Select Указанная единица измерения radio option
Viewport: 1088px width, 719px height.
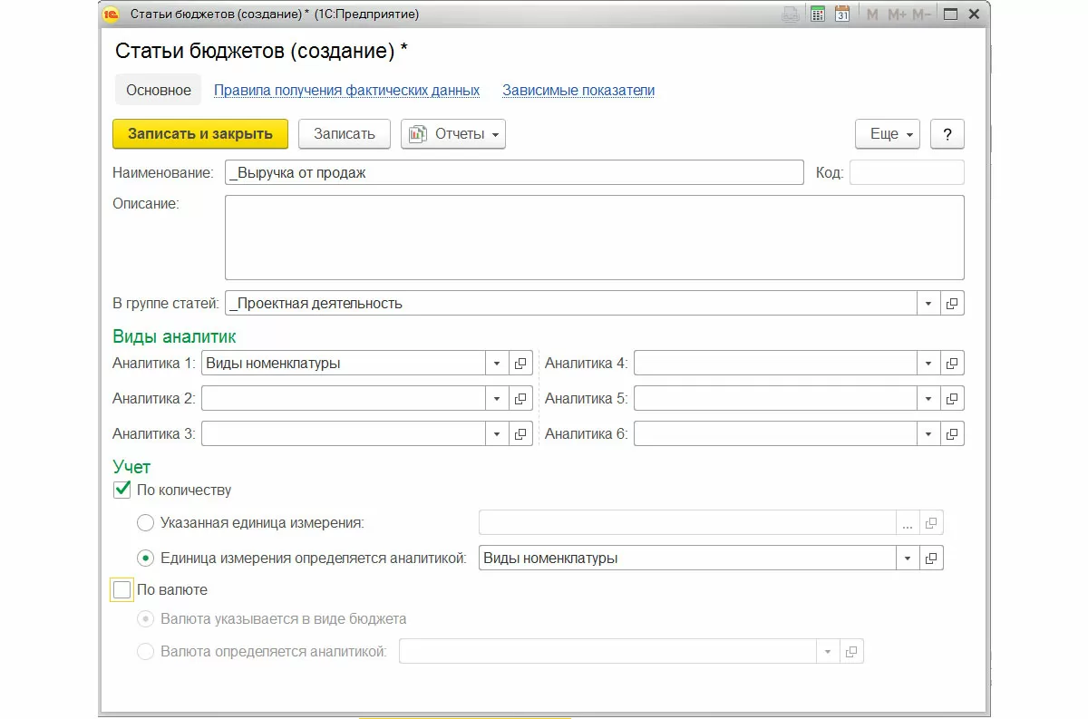tap(145, 523)
